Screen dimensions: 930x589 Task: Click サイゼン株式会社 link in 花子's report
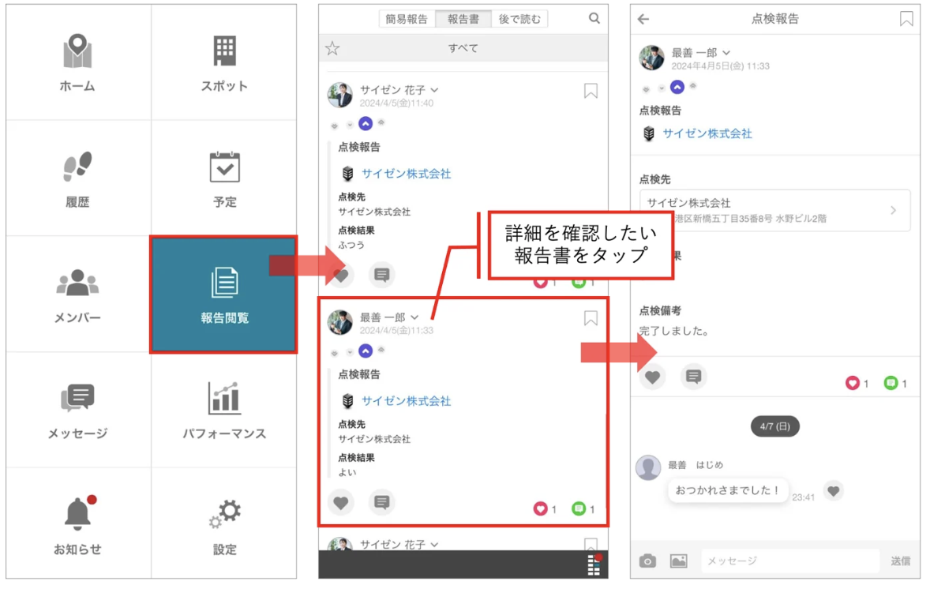click(x=407, y=174)
